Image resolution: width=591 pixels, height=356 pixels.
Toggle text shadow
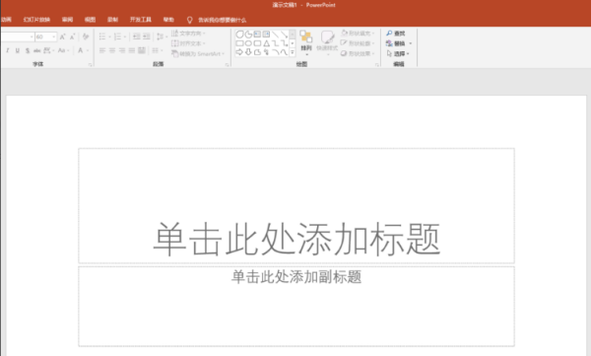(x=28, y=50)
